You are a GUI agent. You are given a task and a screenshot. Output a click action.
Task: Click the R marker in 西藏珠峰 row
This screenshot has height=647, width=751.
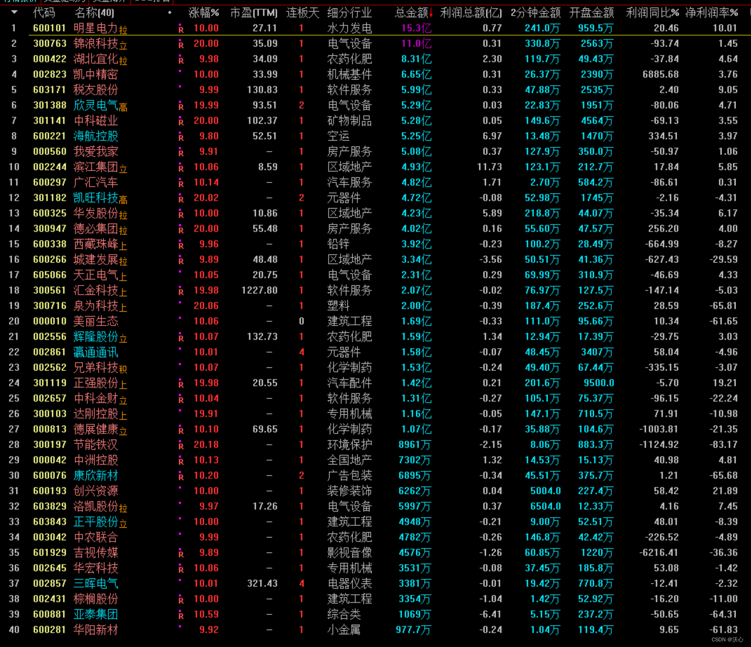point(181,245)
